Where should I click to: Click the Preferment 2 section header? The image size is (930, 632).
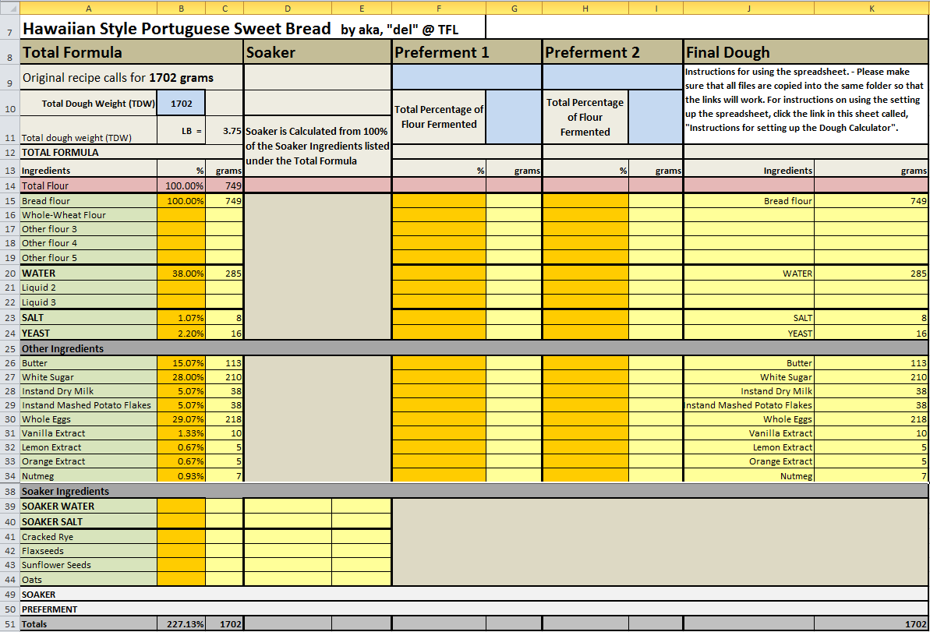tap(613, 52)
